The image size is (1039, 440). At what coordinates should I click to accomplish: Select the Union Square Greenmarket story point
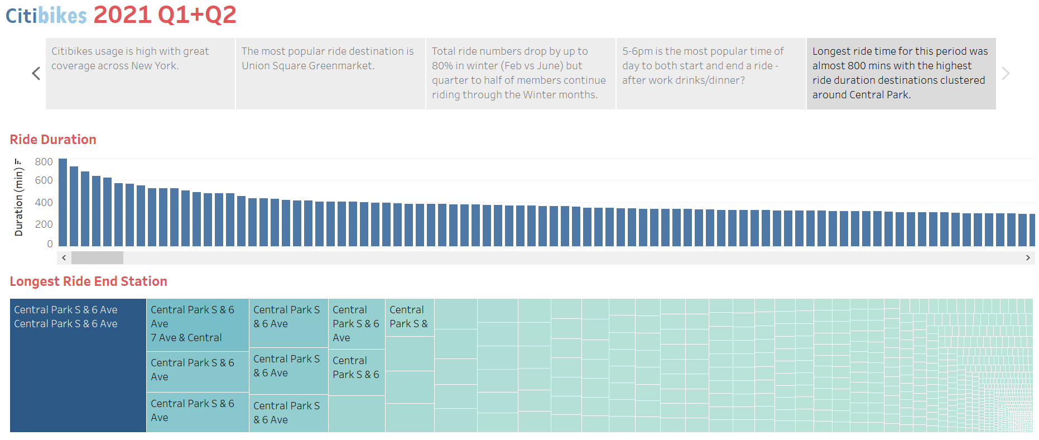tap(330, 73)
